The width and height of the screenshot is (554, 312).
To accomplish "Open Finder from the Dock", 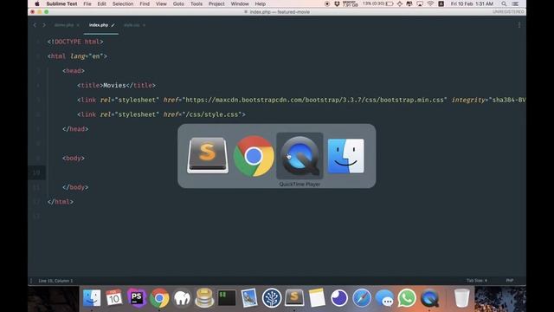I will click(92, 297).
